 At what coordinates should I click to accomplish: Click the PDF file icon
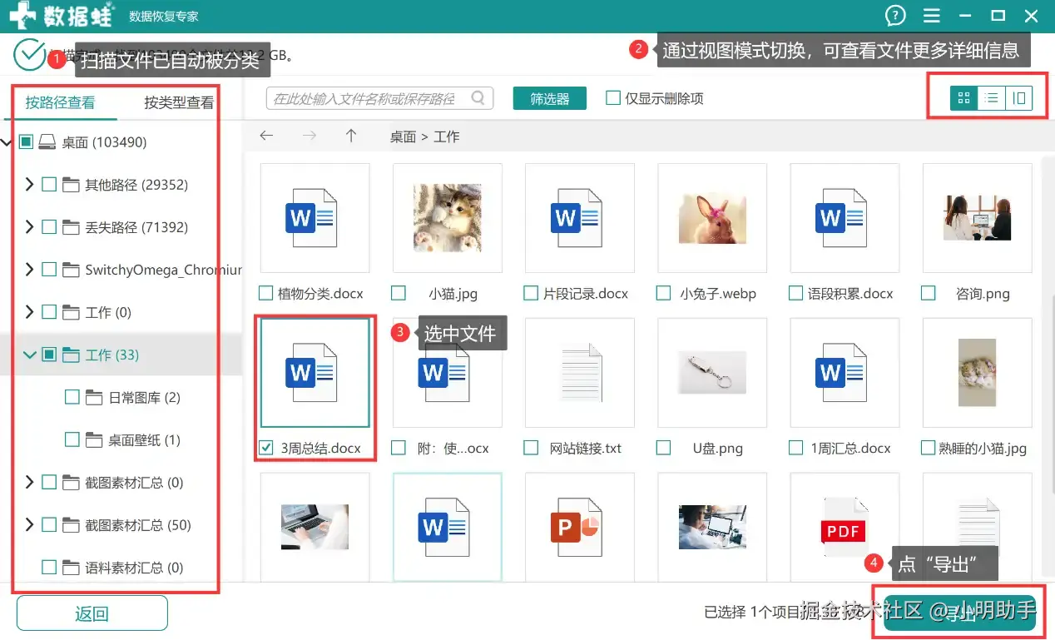pos(844,527)
